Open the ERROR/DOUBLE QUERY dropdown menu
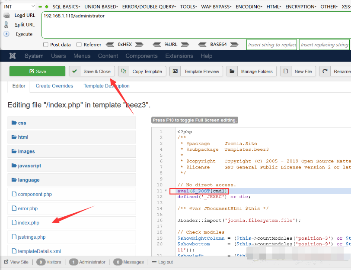The width and height of the screenshot is (351, 270). [149, 7]
